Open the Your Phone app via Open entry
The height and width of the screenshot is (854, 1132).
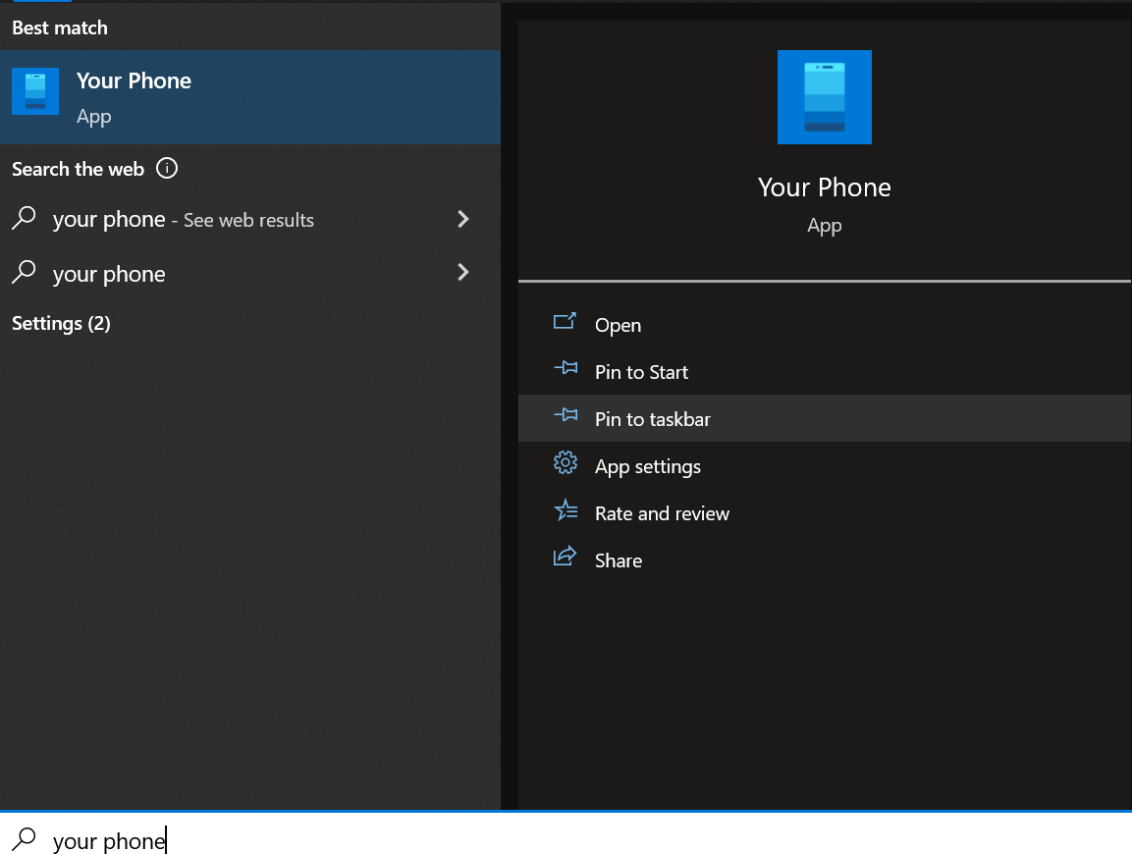(617, 324)
